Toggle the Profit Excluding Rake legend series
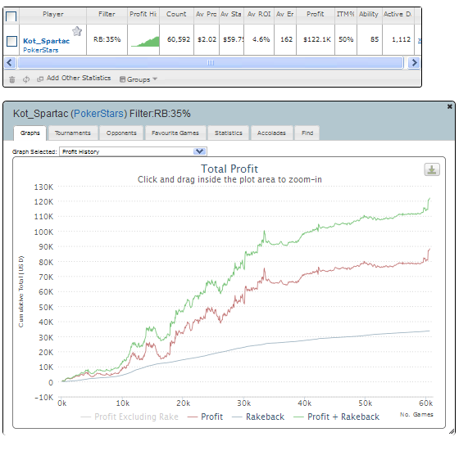 coord(129,417)
